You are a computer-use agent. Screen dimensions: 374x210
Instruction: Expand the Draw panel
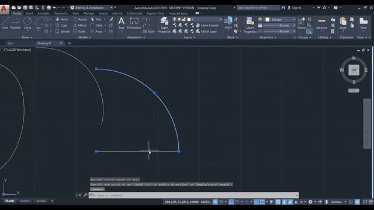click(x=27, y=37)
